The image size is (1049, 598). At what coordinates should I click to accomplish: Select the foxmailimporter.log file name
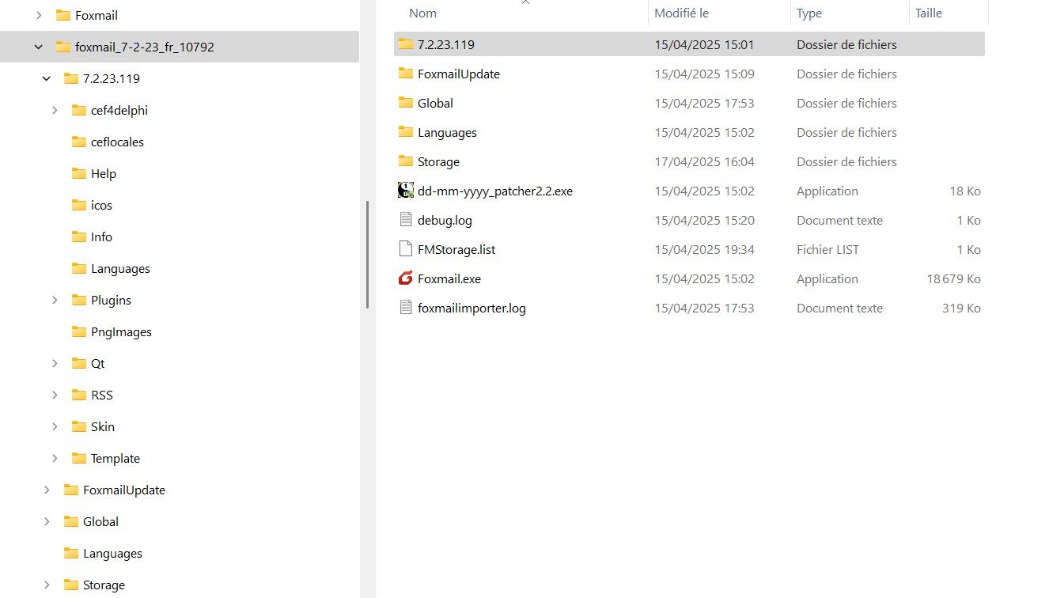pos(471,308)
